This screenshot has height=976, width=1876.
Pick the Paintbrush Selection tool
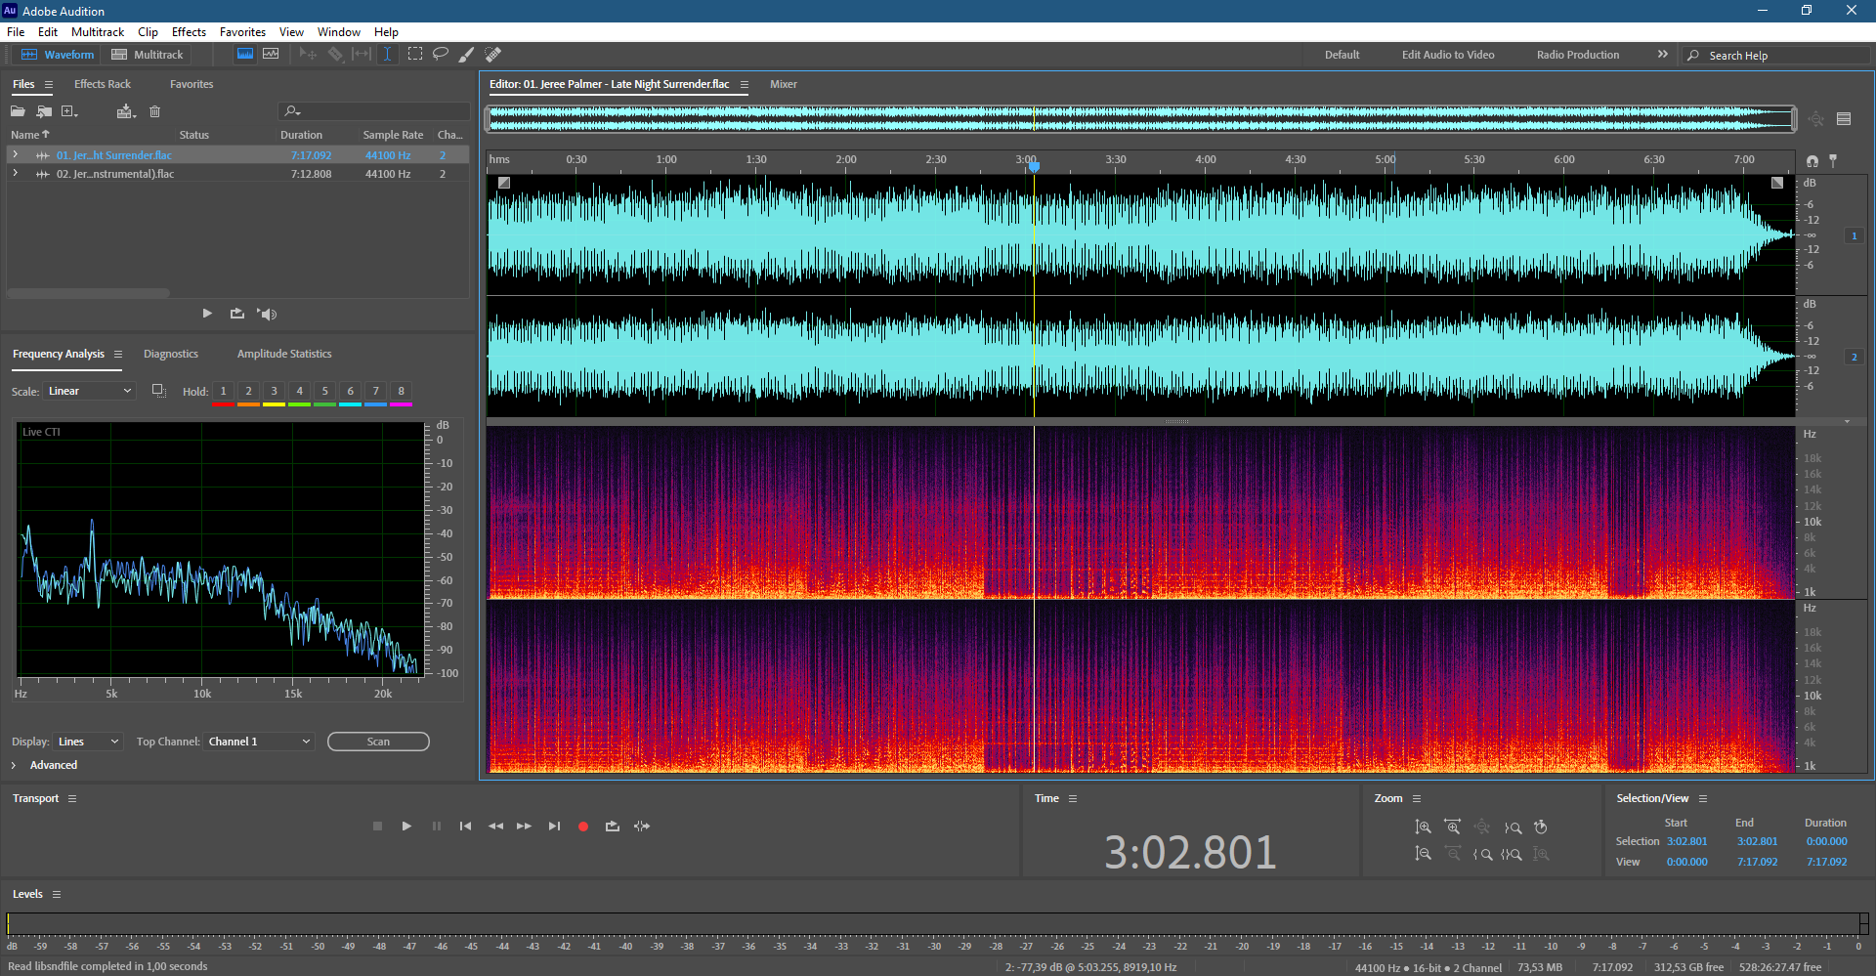click(x=467, y=55)
